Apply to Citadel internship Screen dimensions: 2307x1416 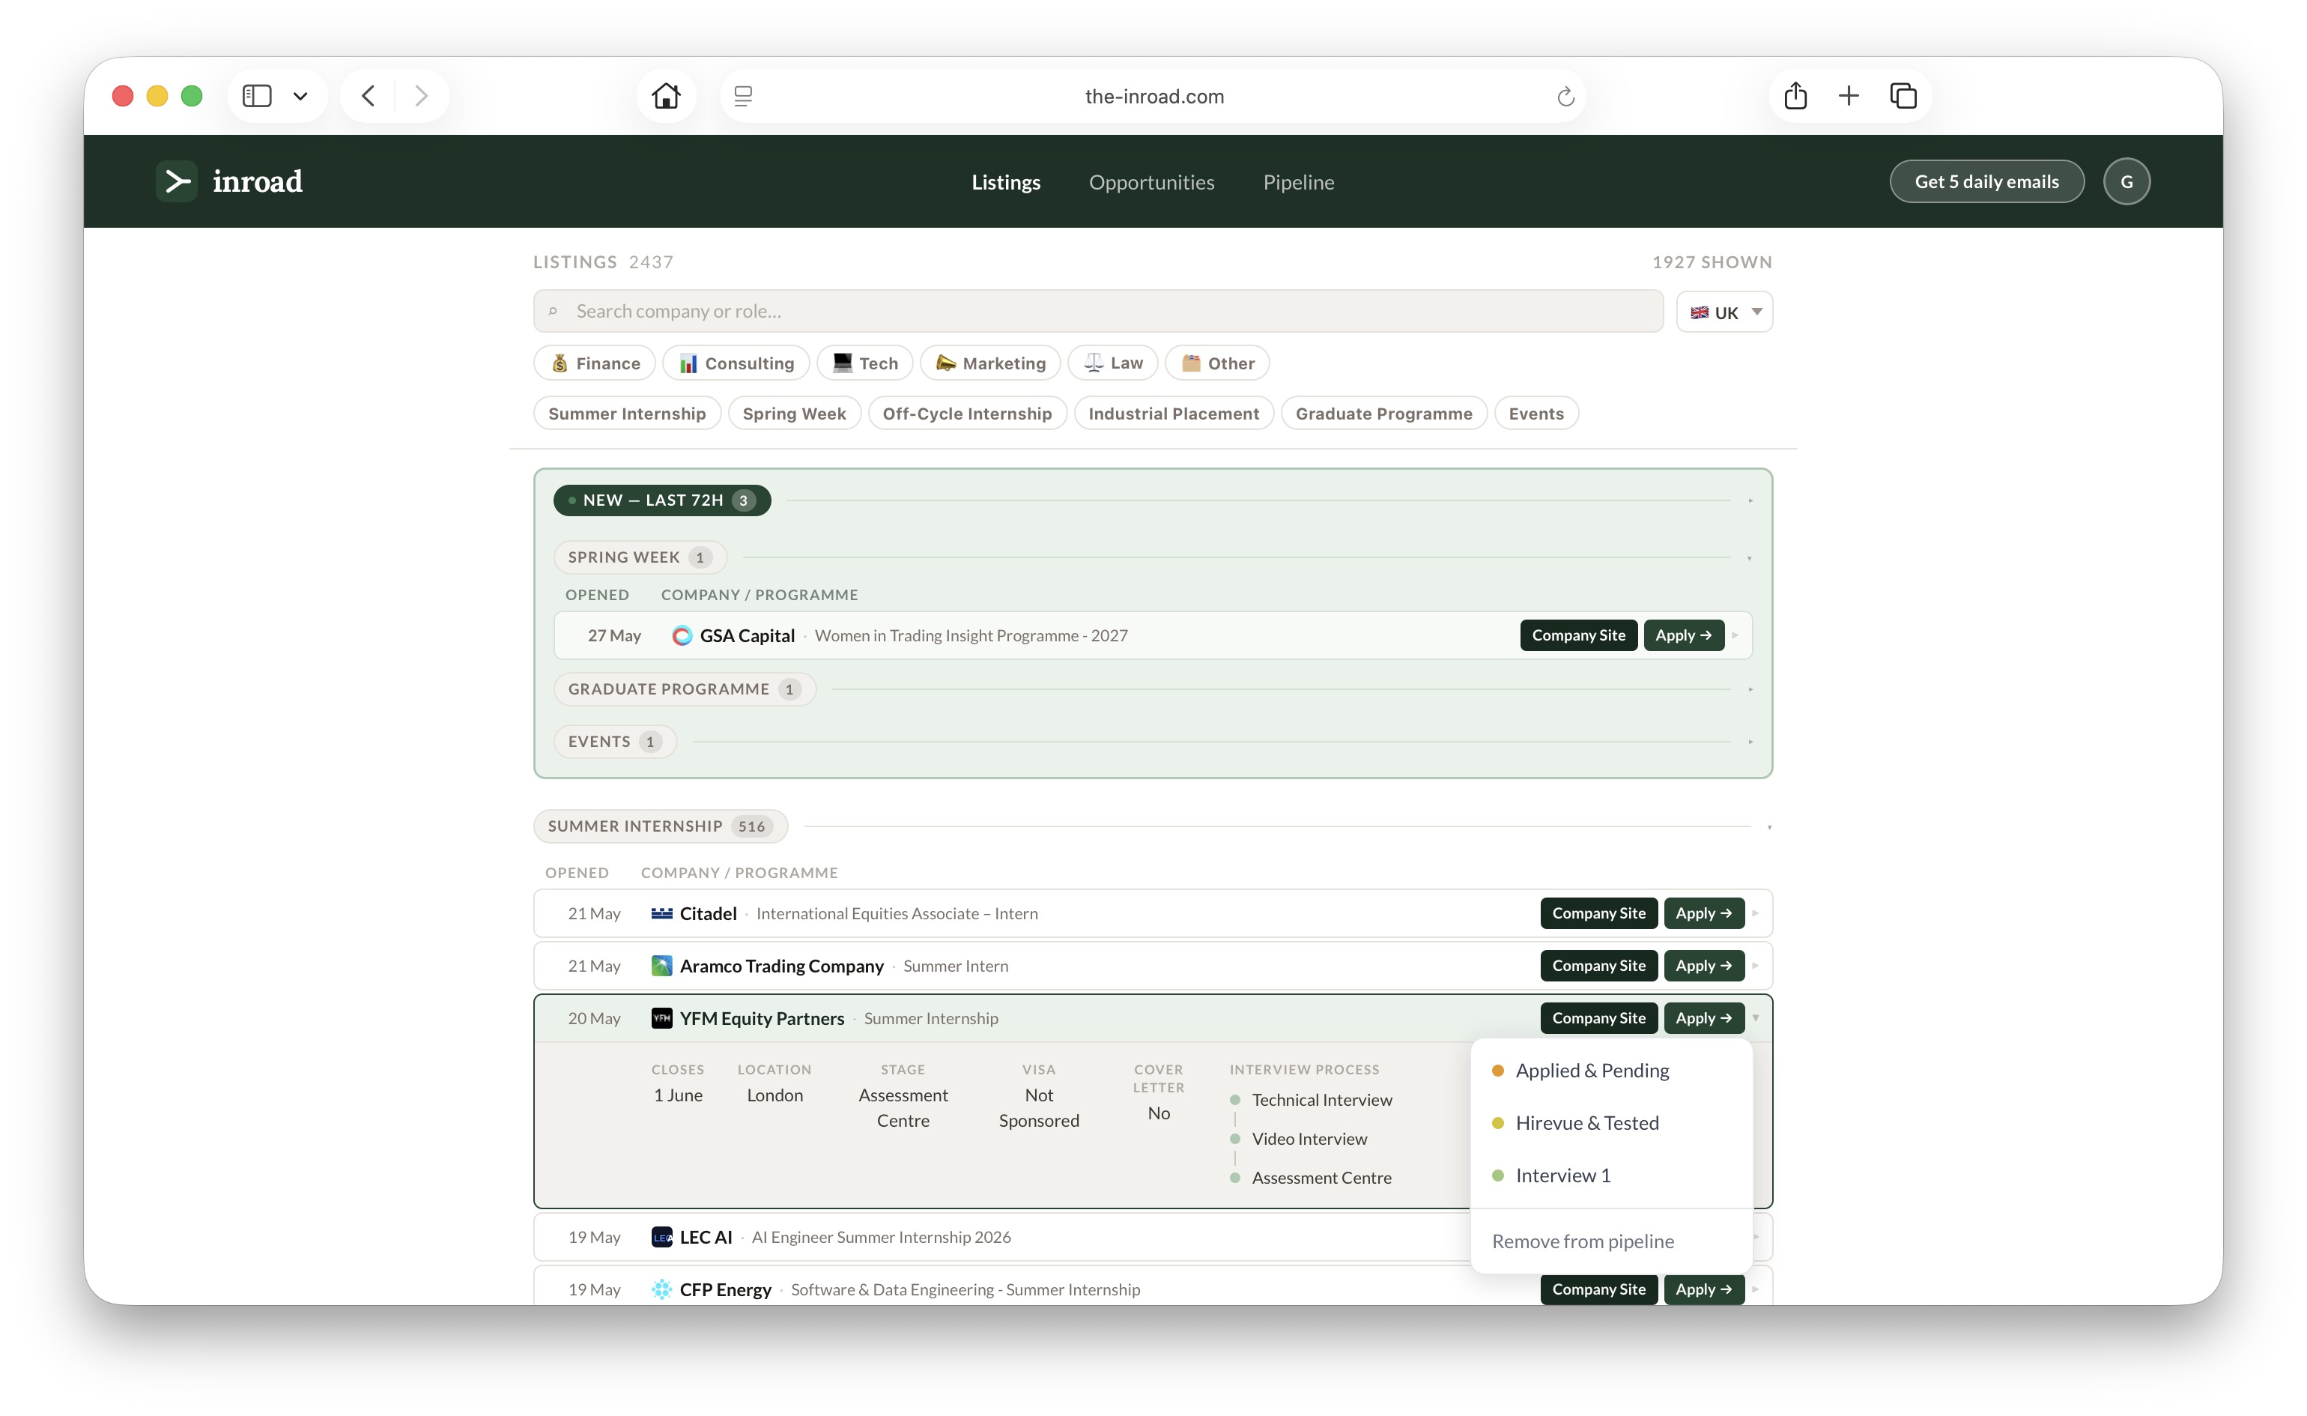[x=1704, y=913]
